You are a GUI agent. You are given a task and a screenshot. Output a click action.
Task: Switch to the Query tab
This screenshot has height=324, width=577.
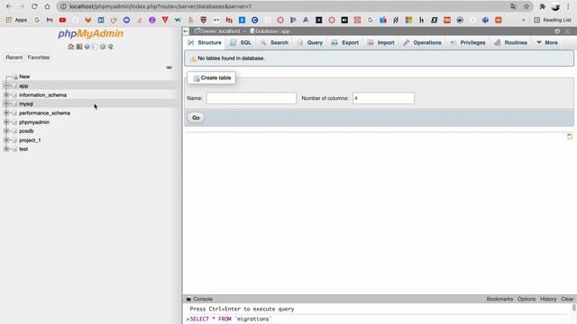point(310,42)
